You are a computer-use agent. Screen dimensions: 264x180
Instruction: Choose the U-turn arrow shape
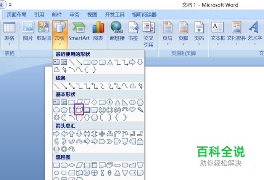[125, 134]
